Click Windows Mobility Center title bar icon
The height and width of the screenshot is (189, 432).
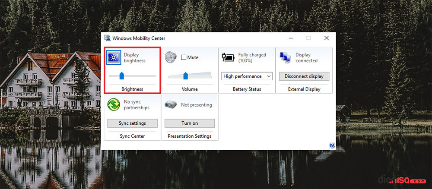click(x=107, y=38)
